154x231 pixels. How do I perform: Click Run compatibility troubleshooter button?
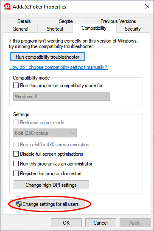click(48, 57)
